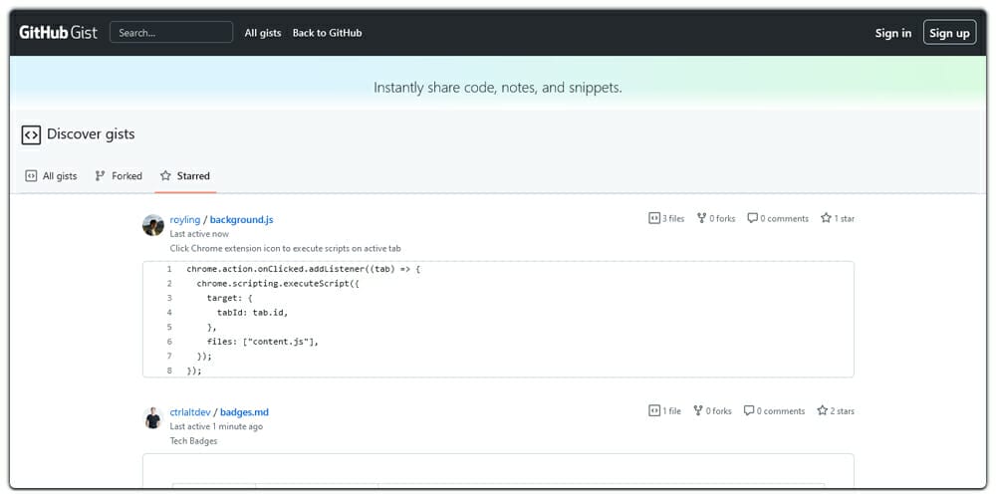Open All gists in header

[x=262, y=33]
